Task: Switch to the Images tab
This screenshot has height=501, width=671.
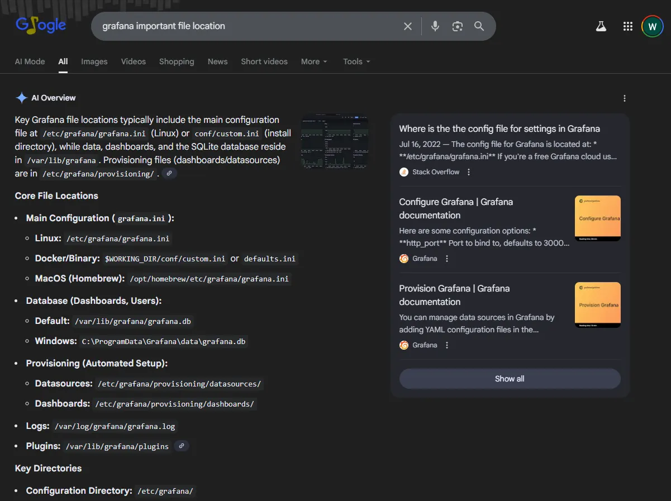Action: tap(94, 61)
